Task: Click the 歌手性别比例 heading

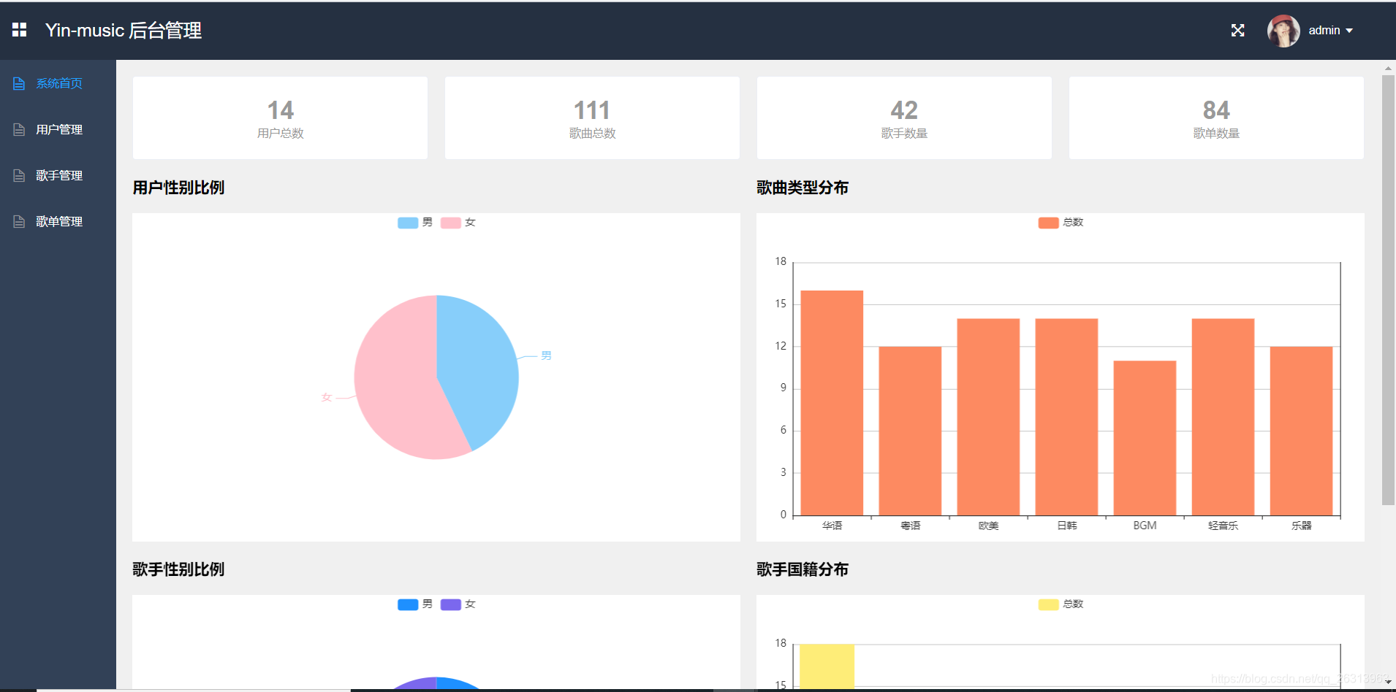Action: click(x=178, y=569)
